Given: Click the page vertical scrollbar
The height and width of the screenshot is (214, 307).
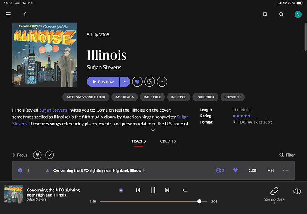Looking at the screenshot, I should [x=305, y=37].
